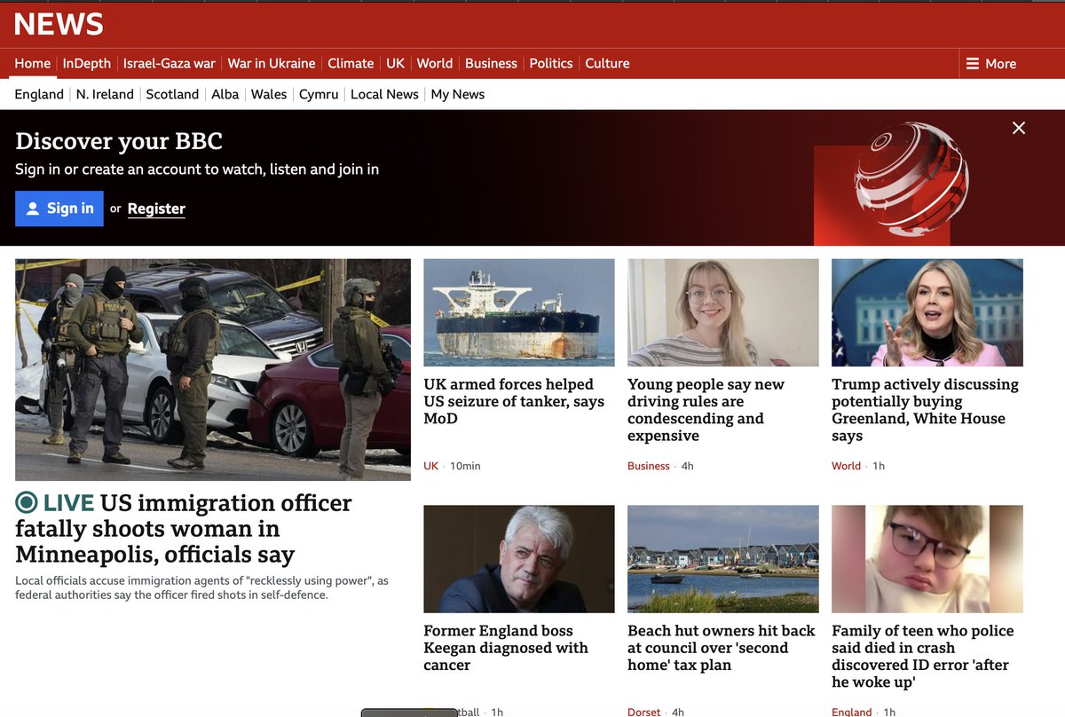Screen dimensions: 1065x717
Task: Choose England regional news
Action: pyautogui.click(x=39, y=94)
